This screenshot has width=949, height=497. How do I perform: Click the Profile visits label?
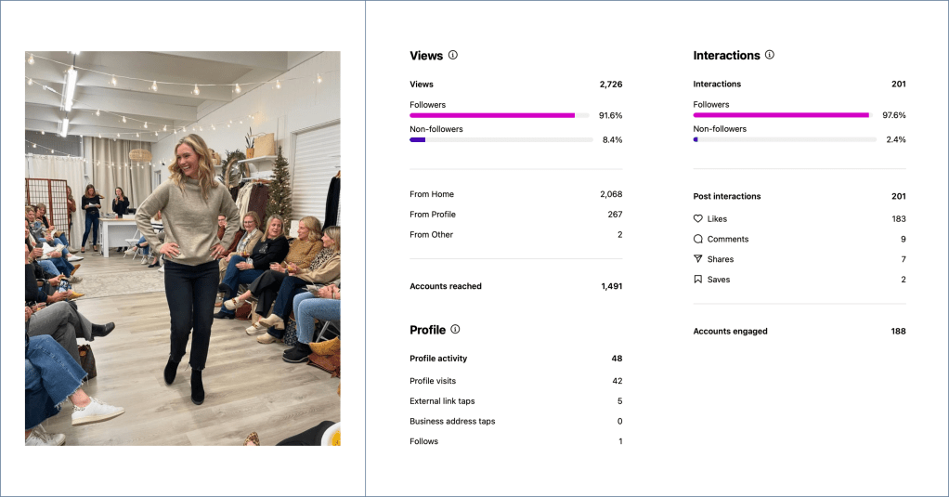[x=433, y=381]
